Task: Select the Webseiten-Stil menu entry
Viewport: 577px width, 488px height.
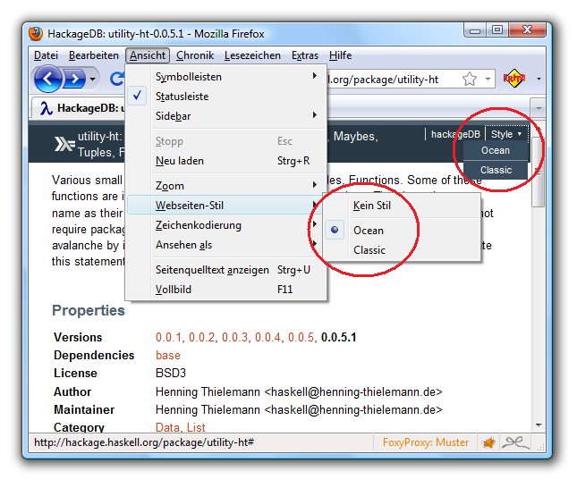Action: coord(226,206)
